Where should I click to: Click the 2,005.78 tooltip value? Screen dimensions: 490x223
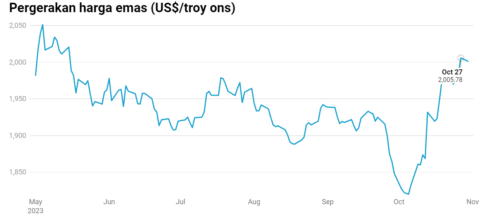[450, 80]
